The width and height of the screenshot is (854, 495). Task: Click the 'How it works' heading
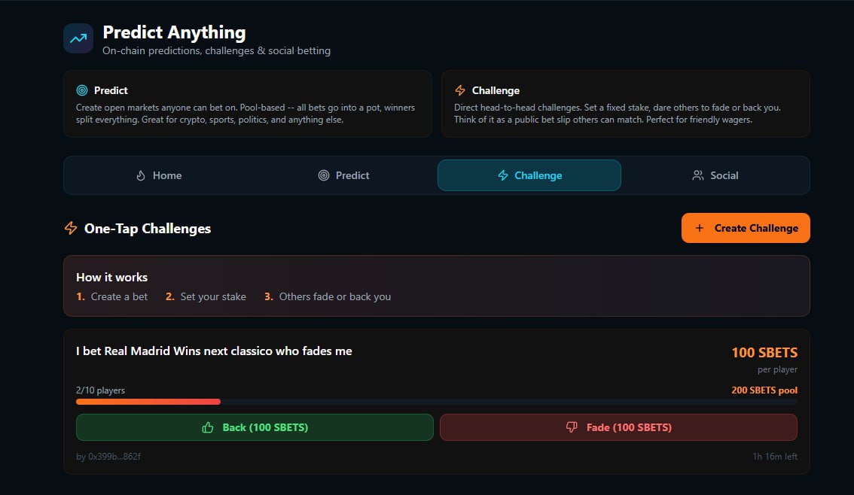click(x=111, y=278)
